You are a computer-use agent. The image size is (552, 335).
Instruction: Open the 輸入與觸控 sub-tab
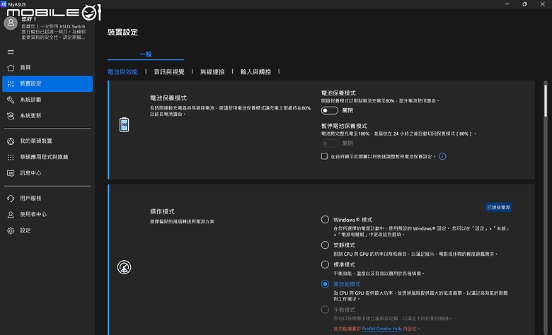255,71
